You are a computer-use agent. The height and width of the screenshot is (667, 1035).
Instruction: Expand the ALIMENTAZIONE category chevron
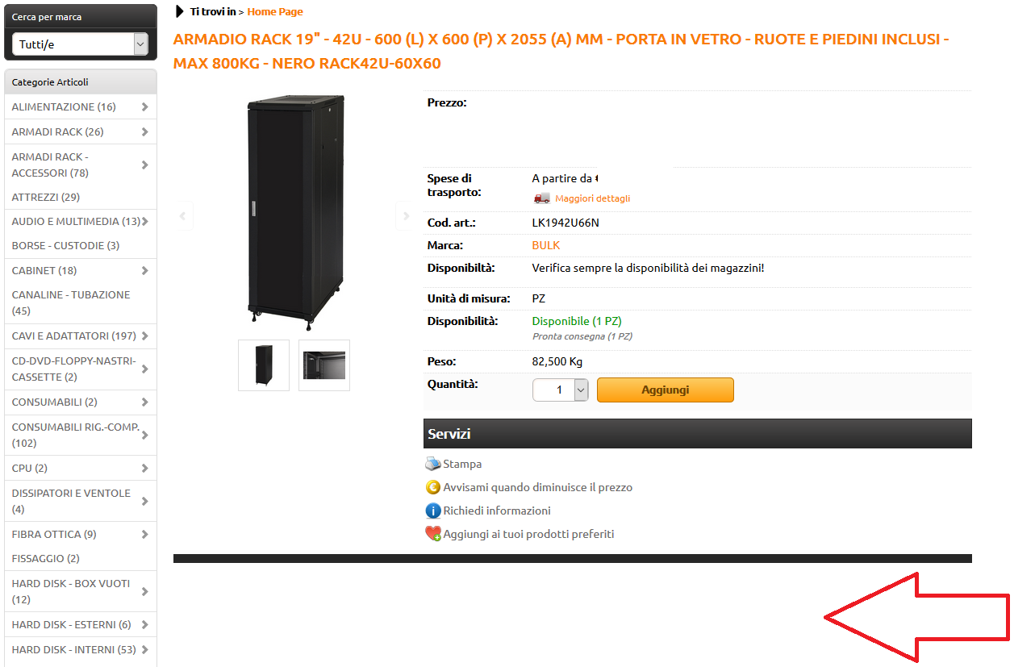(x=144, y=106)
